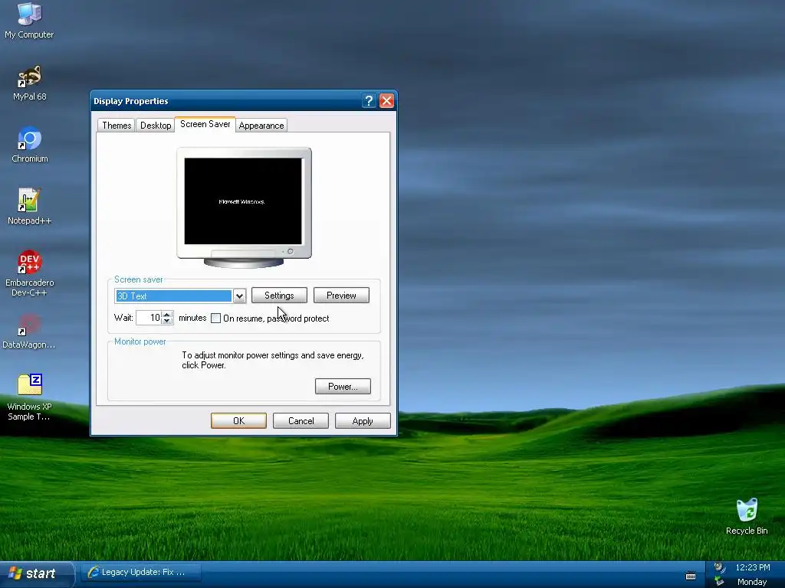Select the Screen Saver tab
785x588 pixels.
point(205,124)
